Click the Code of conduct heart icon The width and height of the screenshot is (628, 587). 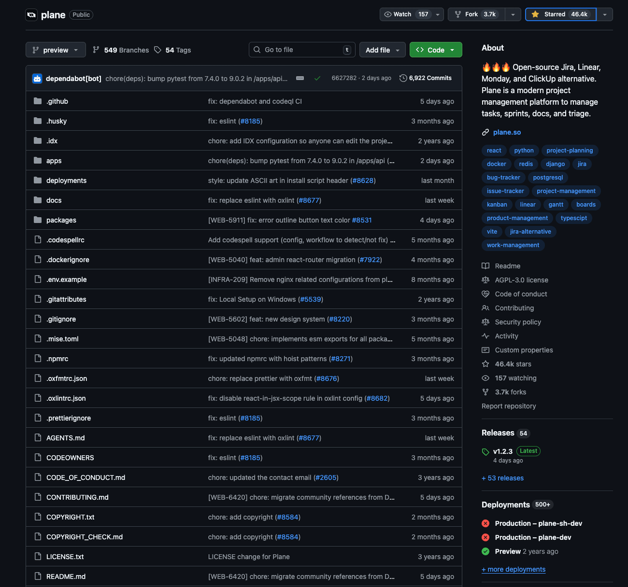point(486,294)
